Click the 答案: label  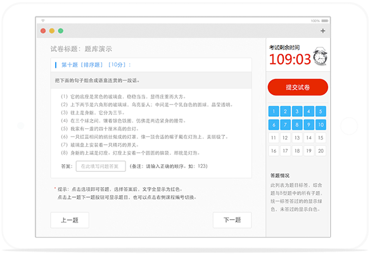pyautogui.click(x=67, y=166)
